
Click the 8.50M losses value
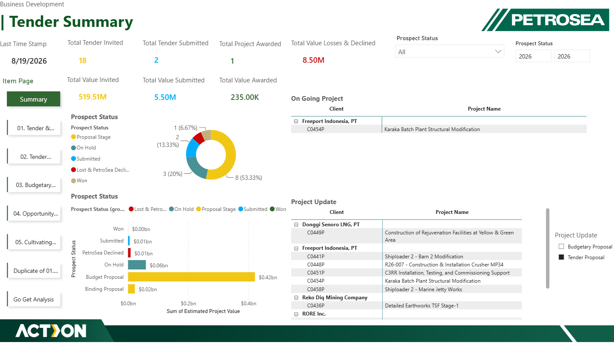click(313, 60)
